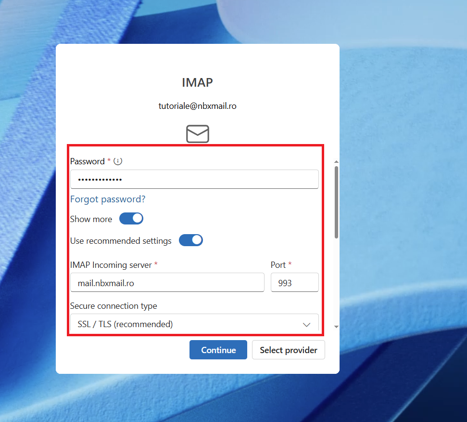This screenshot has width=467, height=422.
Task: Click the password info icon
Action: click(118, 161)
